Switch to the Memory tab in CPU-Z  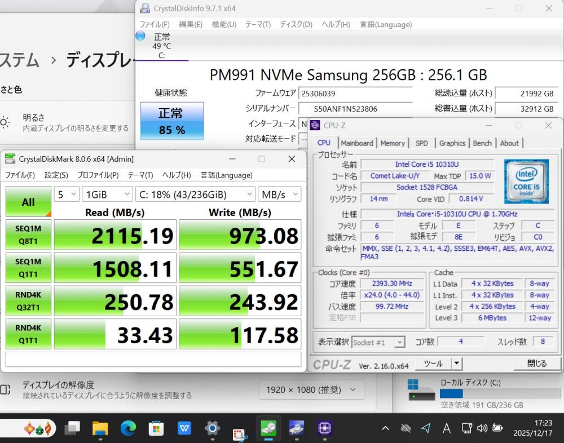point(393,143)
